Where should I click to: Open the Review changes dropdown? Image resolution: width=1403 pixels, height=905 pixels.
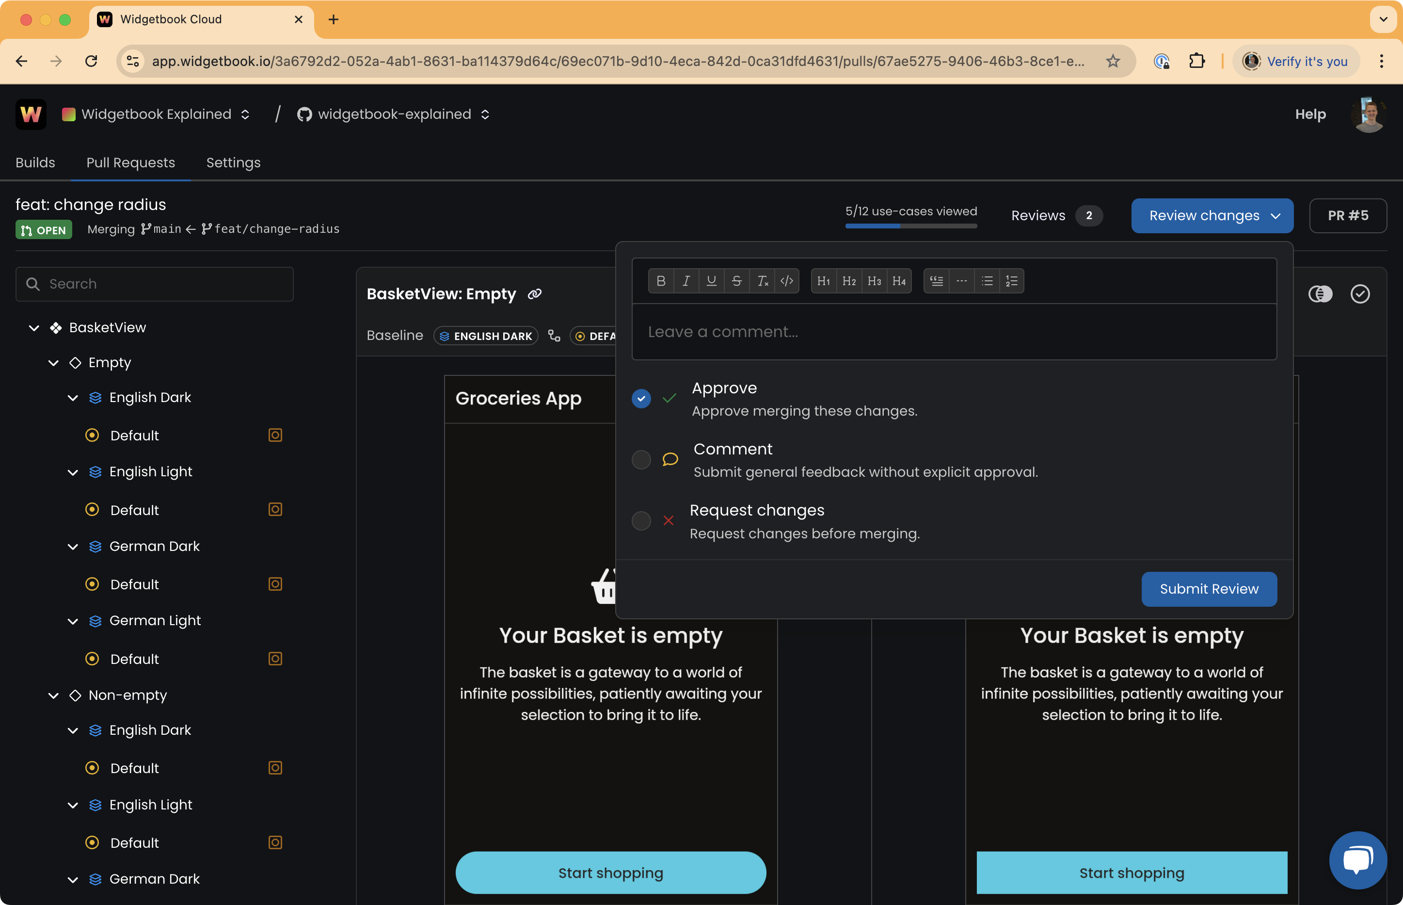(x=1212, y=216)
